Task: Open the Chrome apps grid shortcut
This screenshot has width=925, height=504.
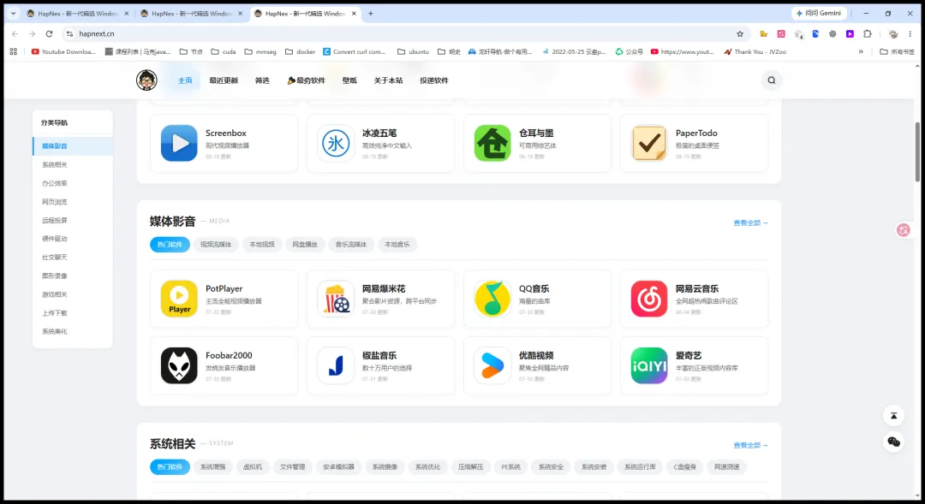Action: point(14,52)
